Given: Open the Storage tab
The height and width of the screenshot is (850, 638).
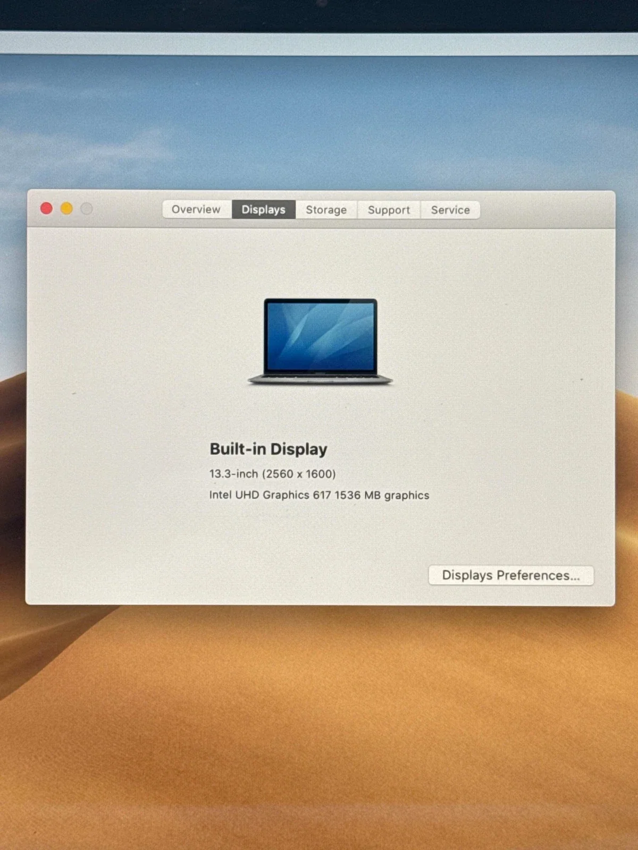Looking at the screenshot, I should click(x=326, y=210).
